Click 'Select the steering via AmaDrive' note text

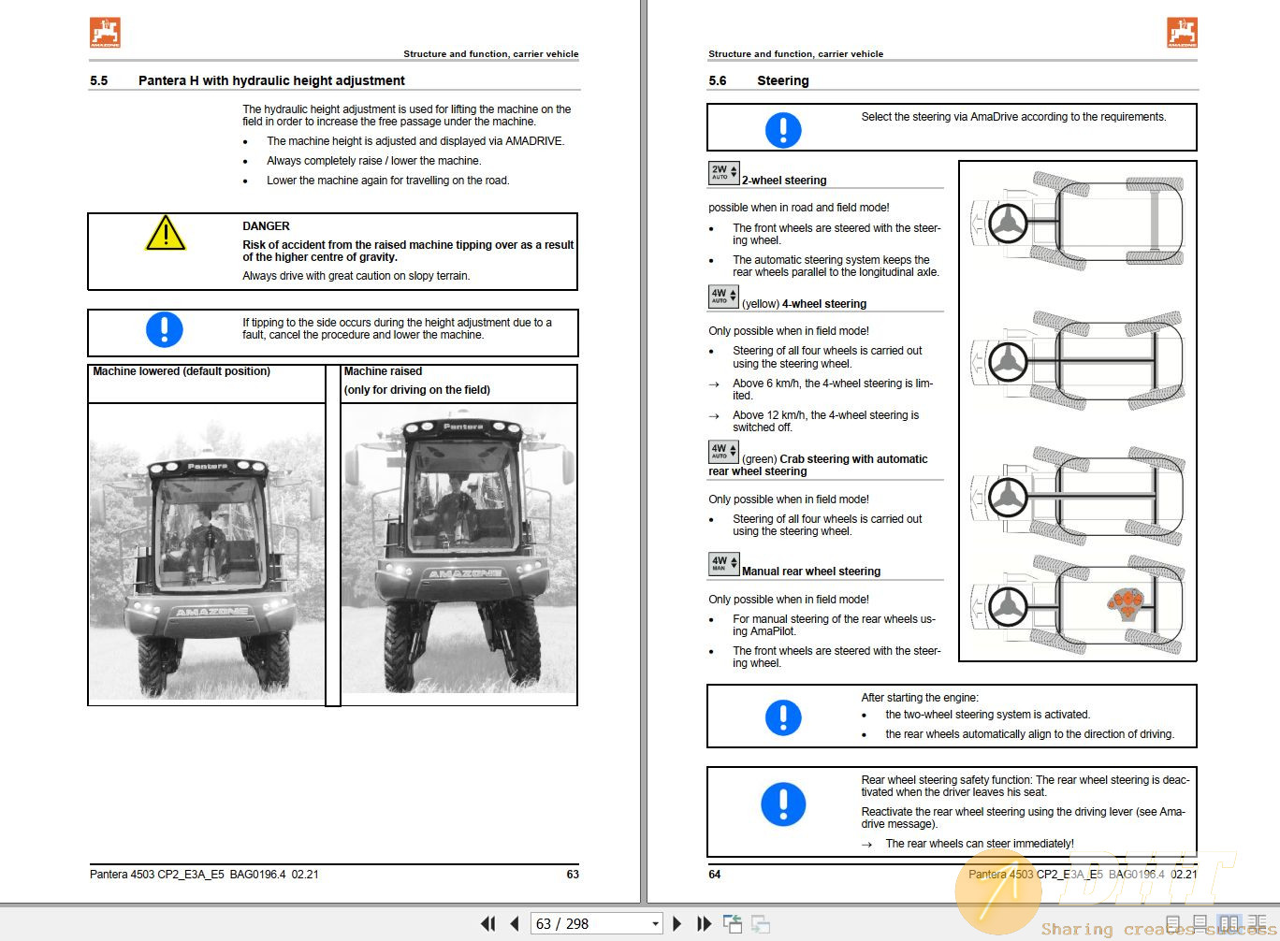coord(1013,117)
